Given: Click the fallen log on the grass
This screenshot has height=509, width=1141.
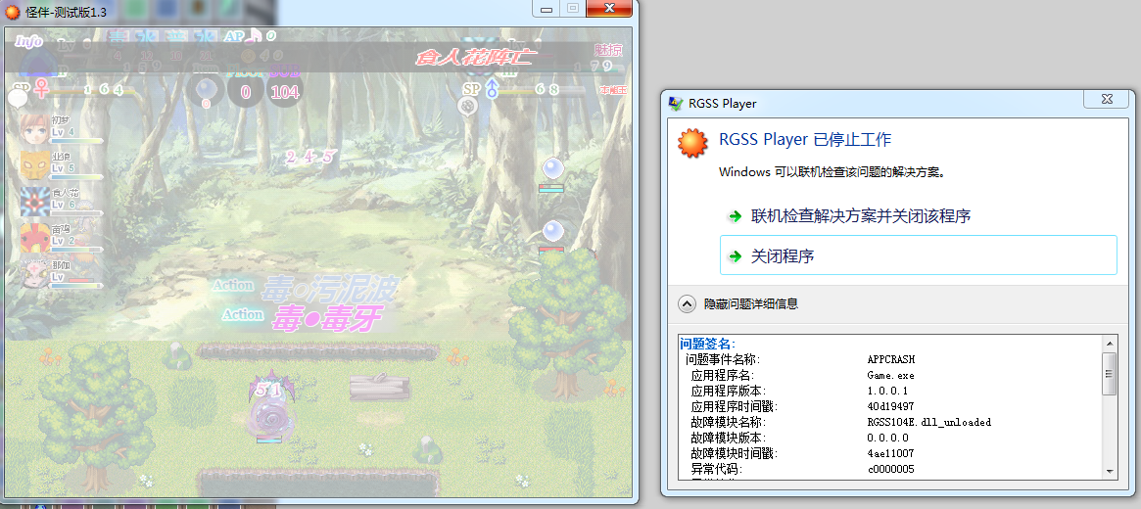Looking at the screenshot, I should 378,387.
